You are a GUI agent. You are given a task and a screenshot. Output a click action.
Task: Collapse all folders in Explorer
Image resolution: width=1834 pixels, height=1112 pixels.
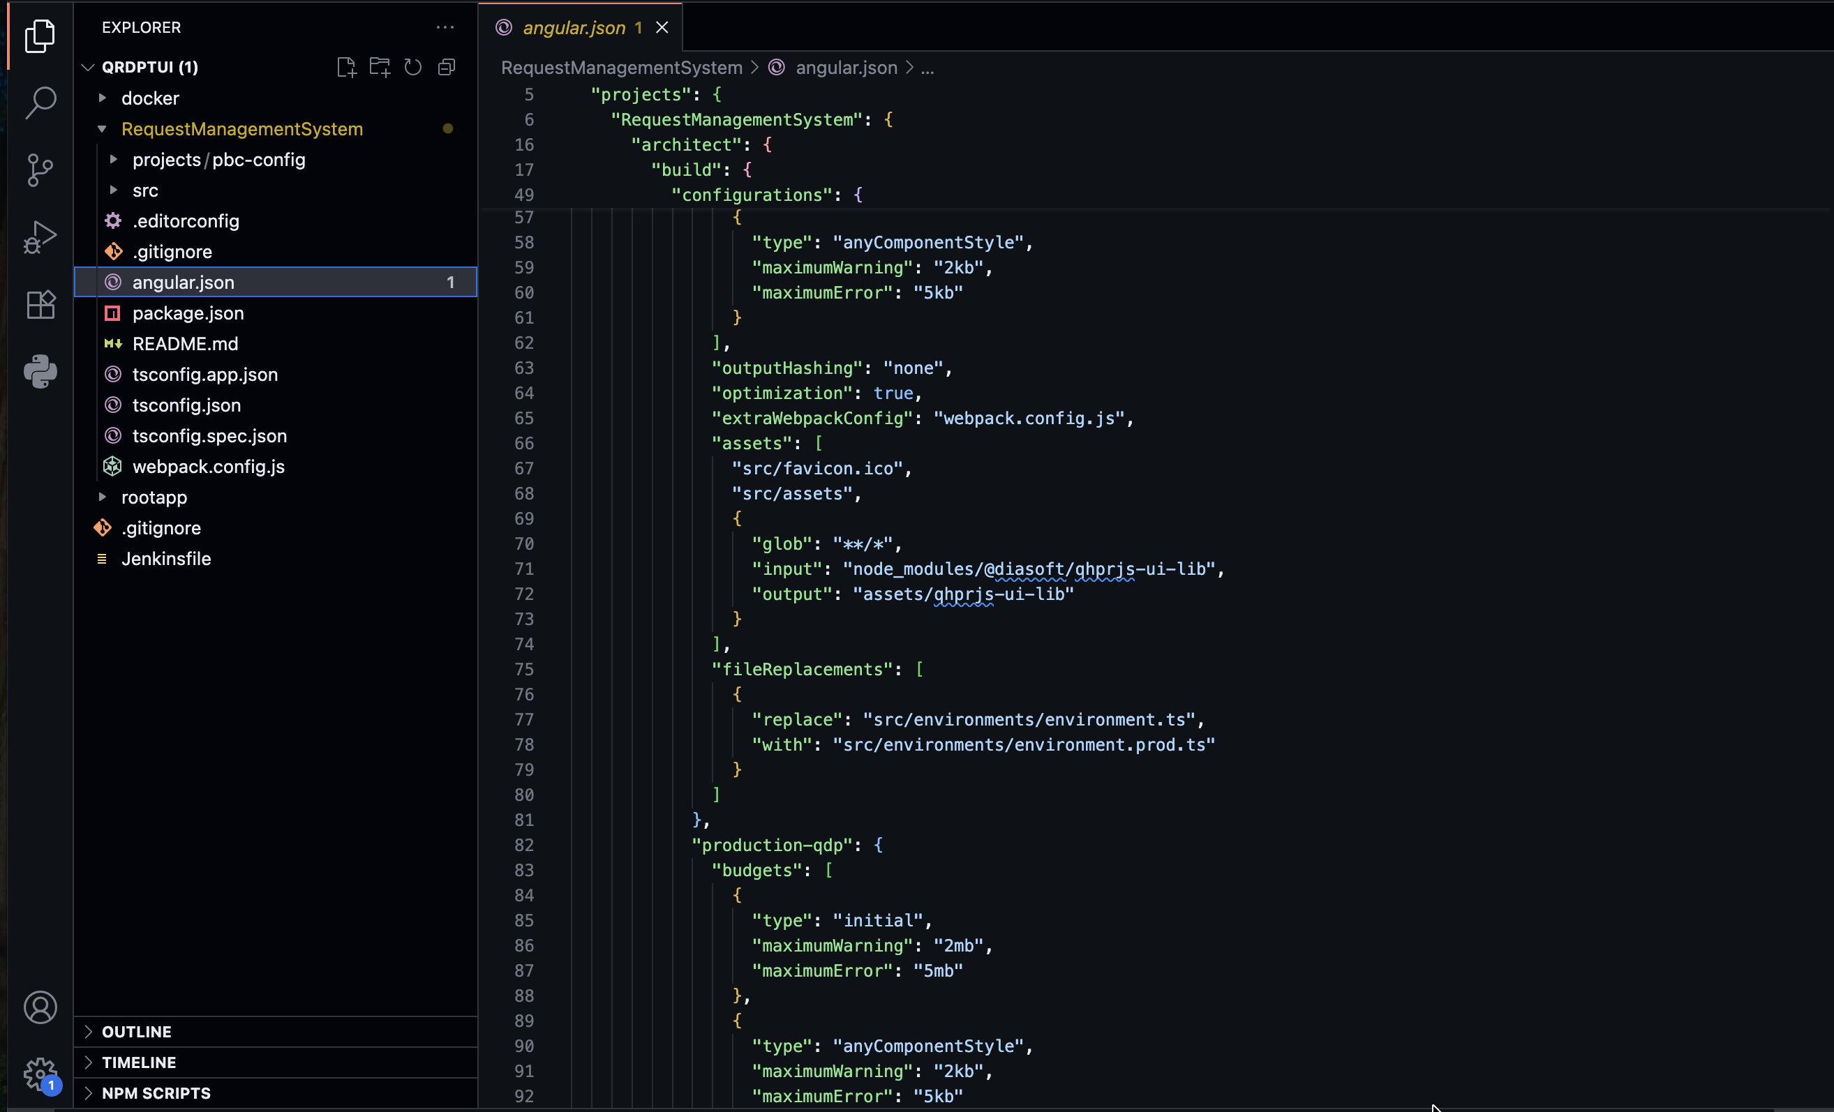pos(447,68)
